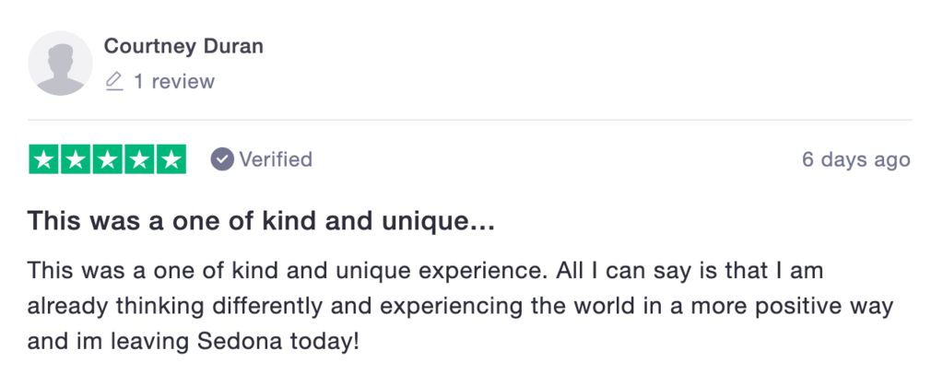Click the horizontal divider under the reviewer
This screenshot has height=374, width=943.
tap(470, 120)
